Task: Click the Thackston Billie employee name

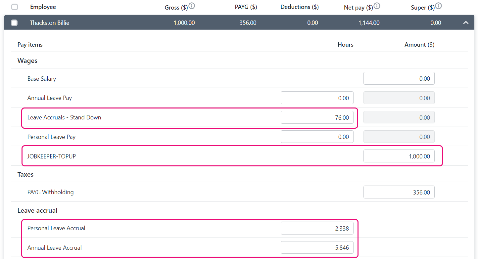Action: (x=49, y=23)
